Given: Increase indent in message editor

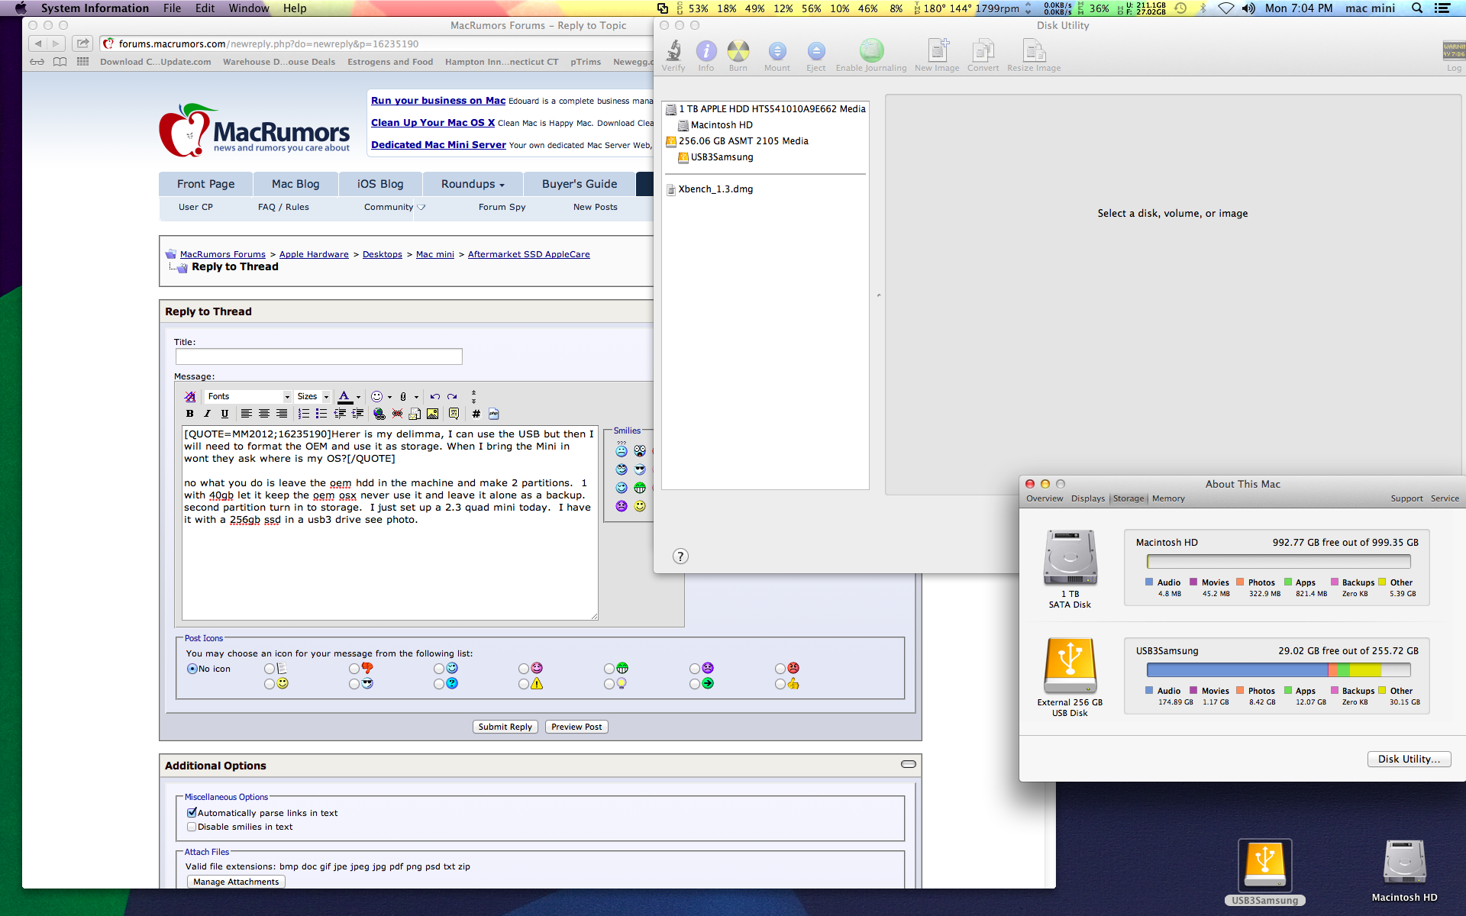Looking at the screenshot, I should pyautogui.click(x=357, y=414).
